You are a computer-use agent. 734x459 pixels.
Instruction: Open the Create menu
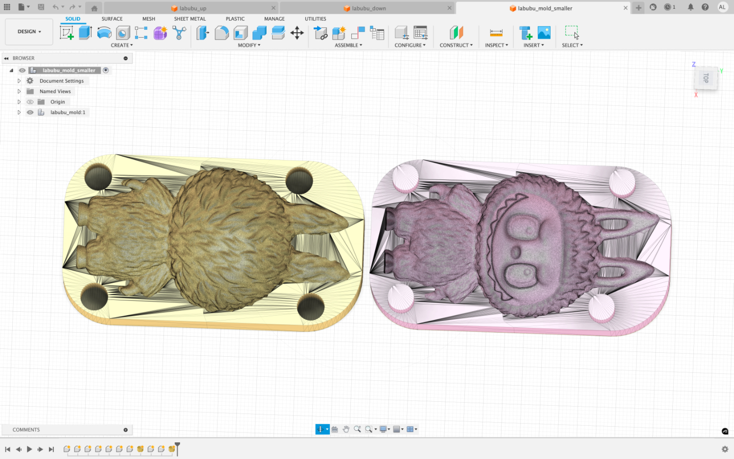pos(121,45)
